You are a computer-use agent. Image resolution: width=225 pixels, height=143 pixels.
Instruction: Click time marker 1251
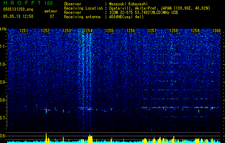tap(24, 31)
